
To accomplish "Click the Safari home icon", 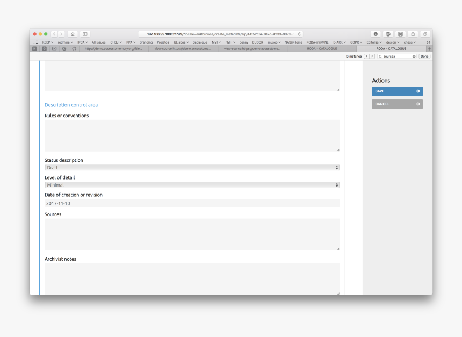I will click(x=73, y=34).
